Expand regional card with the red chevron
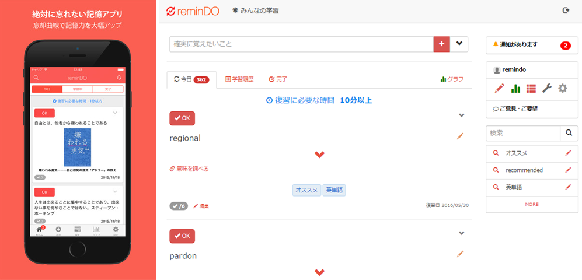Screen dimensions: 582x280 [x=319, y=154]
